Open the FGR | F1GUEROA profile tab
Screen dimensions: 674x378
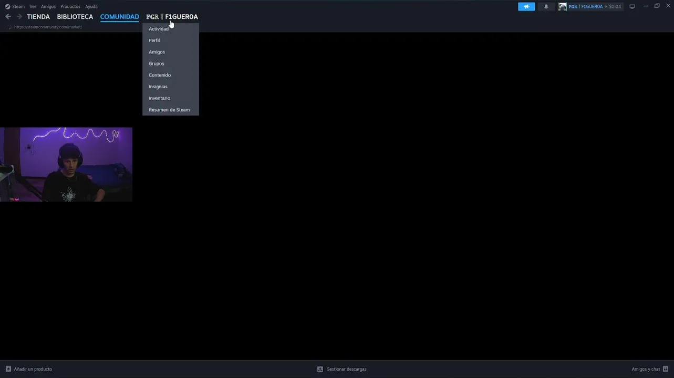click(172, 17)
